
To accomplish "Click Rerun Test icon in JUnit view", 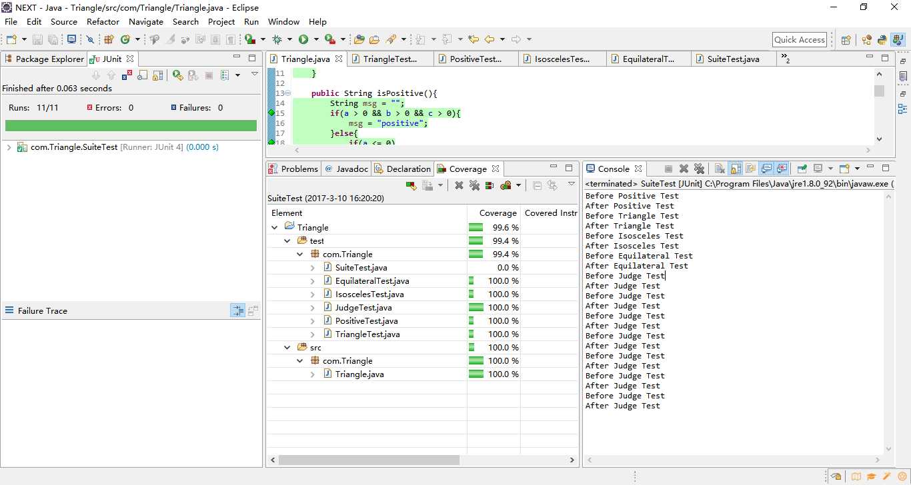I will (177, 75).
